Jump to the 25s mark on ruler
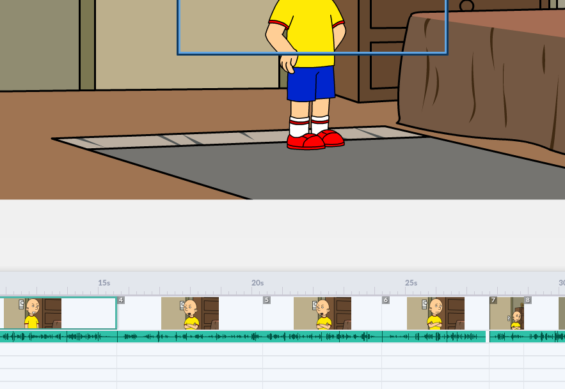The height and width of the screenshot is (389, 565). [x=411, y=283]
